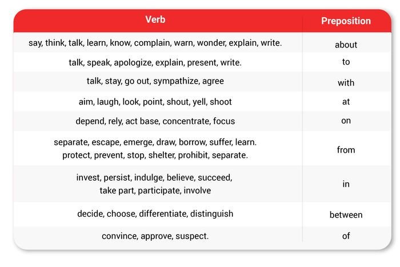The height and width of the screenshot is (267, 400).
Task: Click the 'separate, escape, emerge' verb line
Action: [x=155, y=142]
